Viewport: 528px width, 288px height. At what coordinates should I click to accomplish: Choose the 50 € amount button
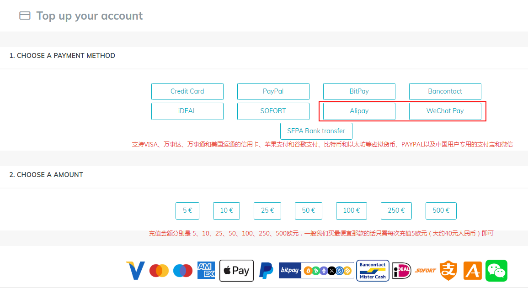(x=309, y=211)
